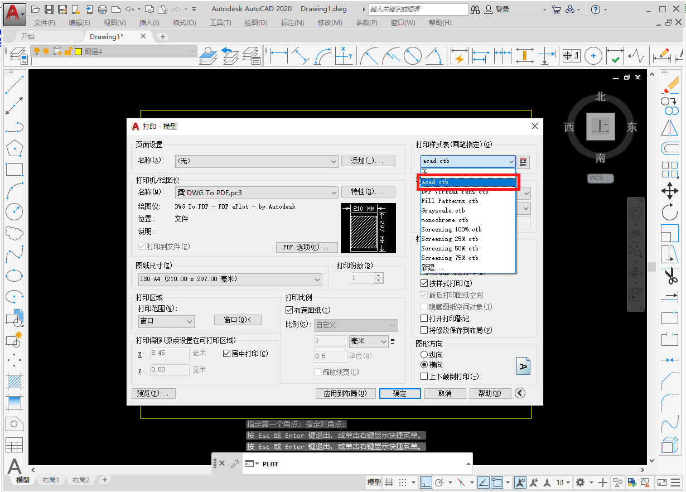Select the 纵向 orientation radio button

click(x=424, y=355)
